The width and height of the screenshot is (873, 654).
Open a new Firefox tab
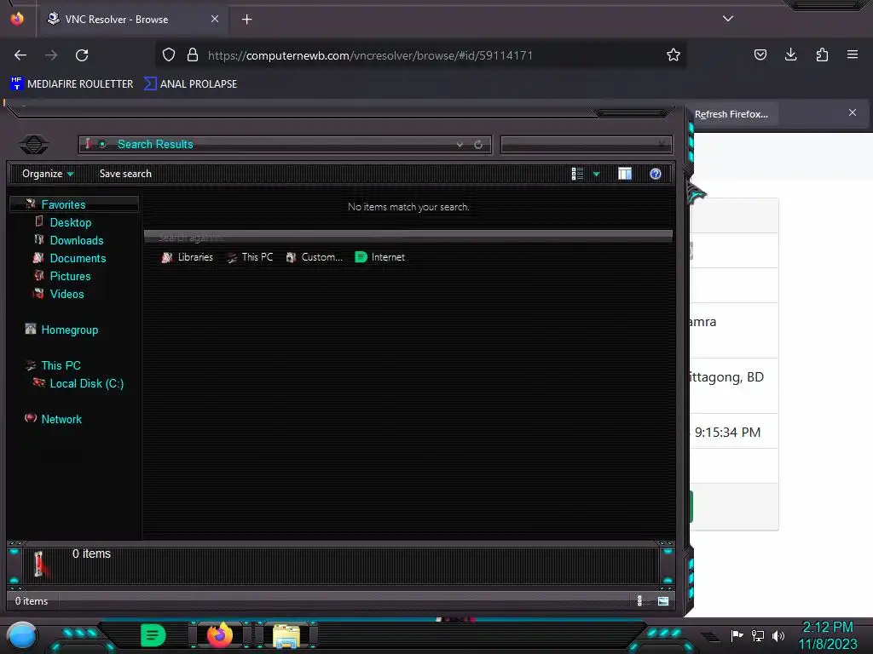coord(246,20)
